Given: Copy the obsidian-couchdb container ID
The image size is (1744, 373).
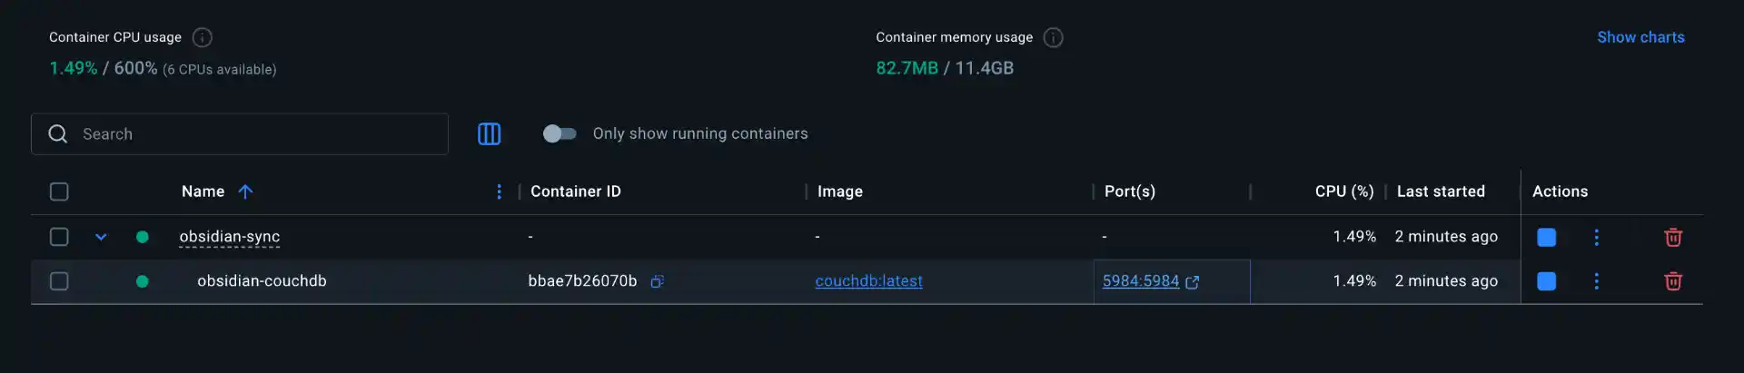Looking at the screenshot, I should point(658,281).
